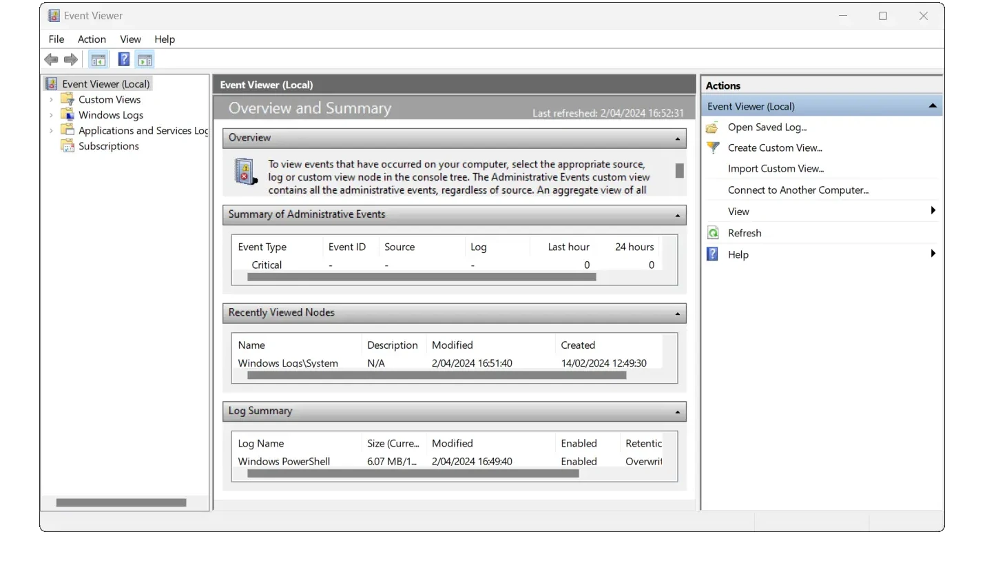Toggle Show/Hide Action Pane toolbar icon
This screenshot has height=572, width=987.
pos(145,60)
